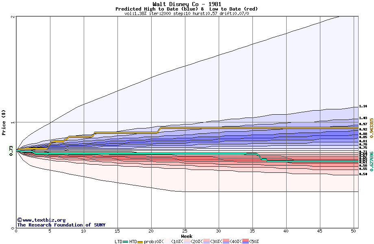This screenshot has height=244, width=374.
Task: Click the legend swatch before '<50%'
Action: point(246,241)
